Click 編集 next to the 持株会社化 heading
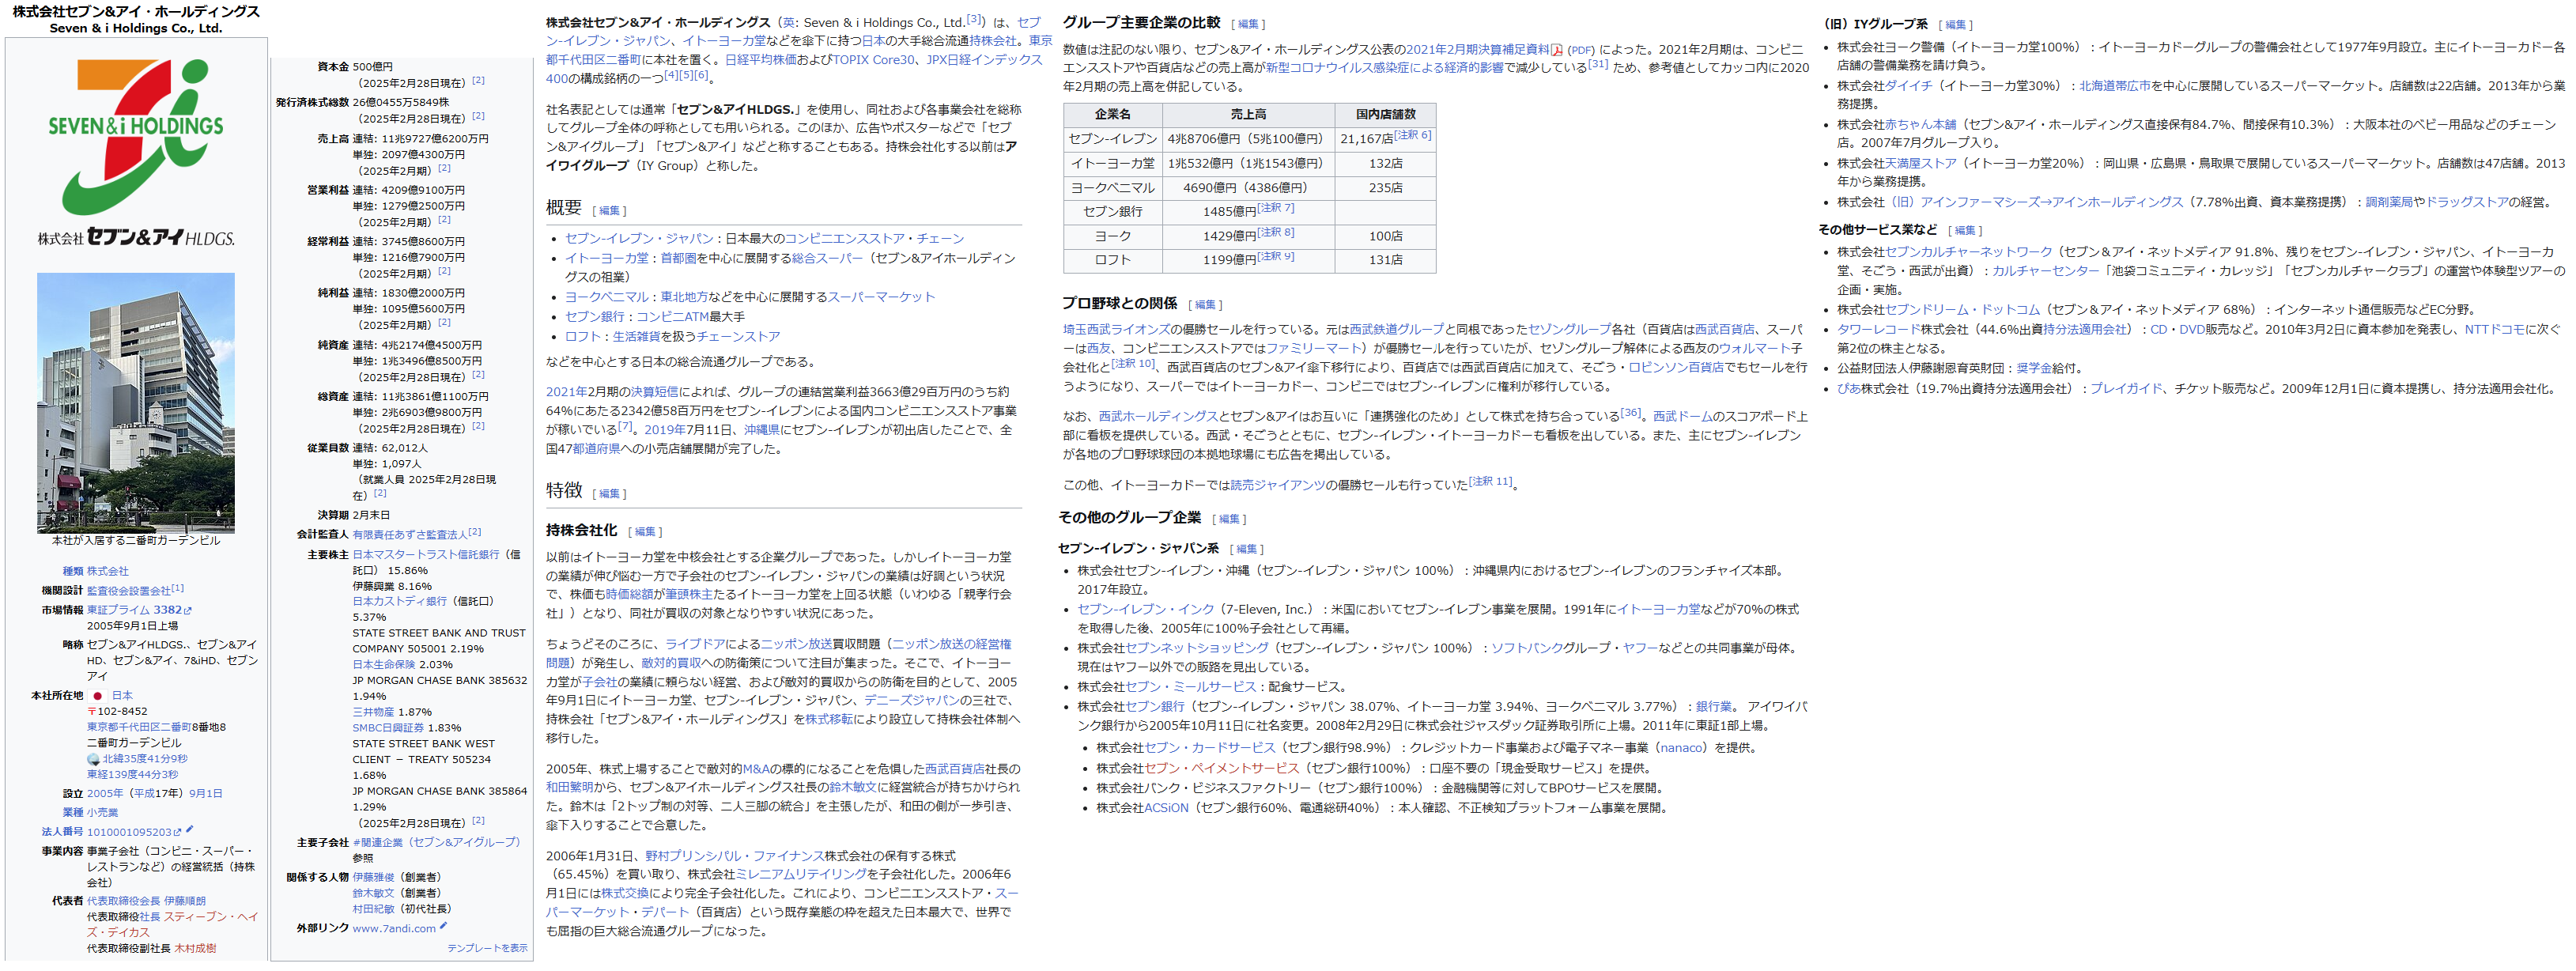Screen dimensions: 2576x971 645,532
